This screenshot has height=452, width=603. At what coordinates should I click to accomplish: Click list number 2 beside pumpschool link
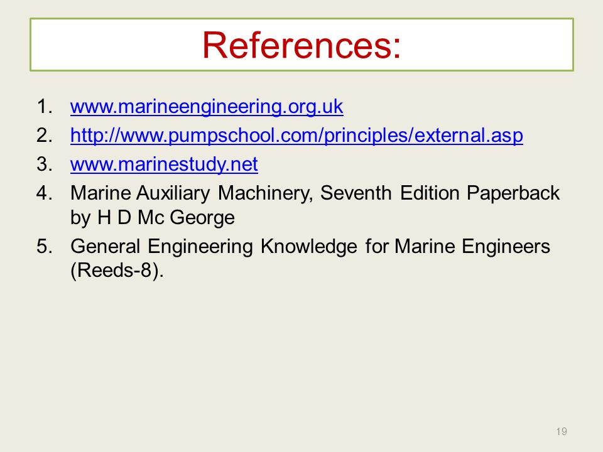pos(45,136)
